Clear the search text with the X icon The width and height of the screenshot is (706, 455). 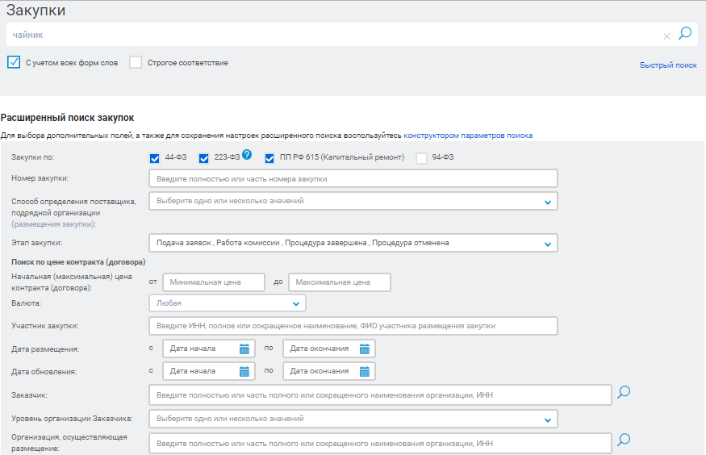point(666,36)
